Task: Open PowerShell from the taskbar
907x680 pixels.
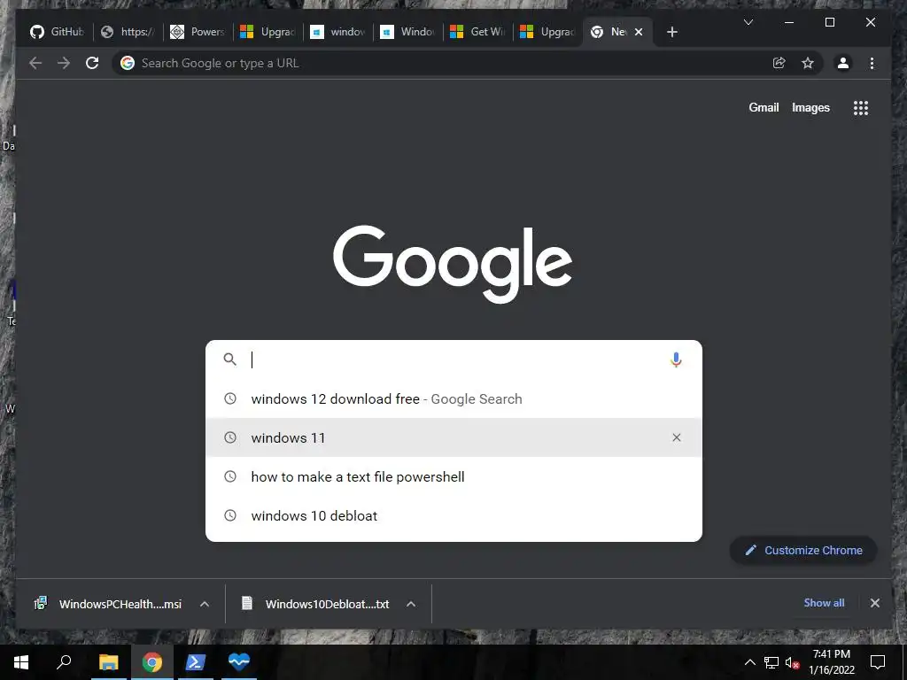Action: pos(195,662)
